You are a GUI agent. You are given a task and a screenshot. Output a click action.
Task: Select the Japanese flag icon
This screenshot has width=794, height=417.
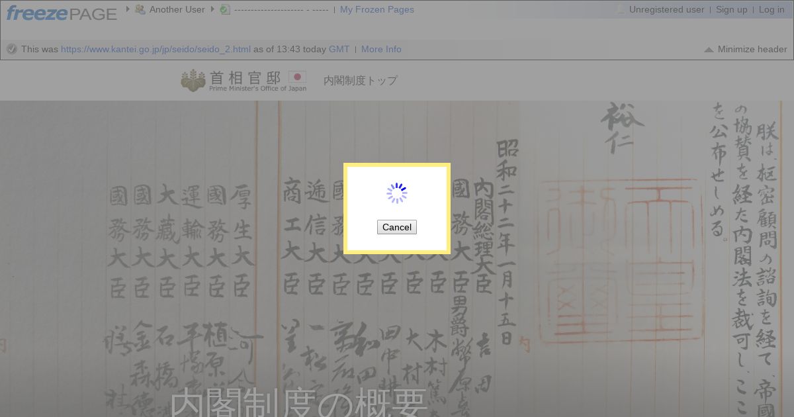pos(297,77)
